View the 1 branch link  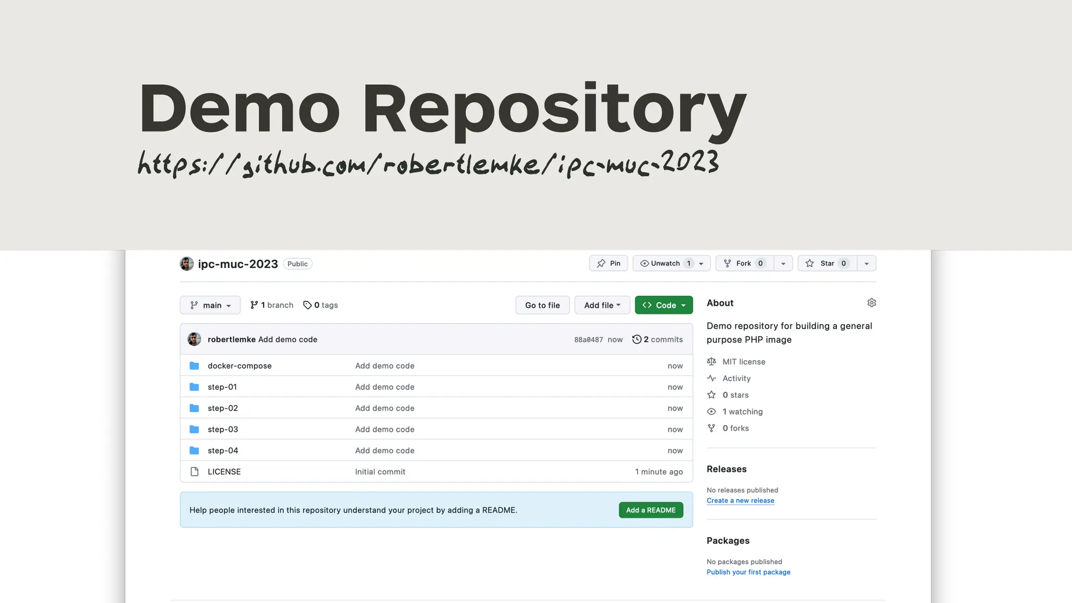point(272,305)
